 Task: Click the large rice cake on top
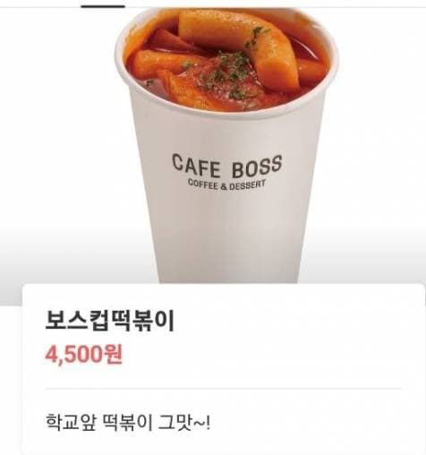click(x=239, y=45)
